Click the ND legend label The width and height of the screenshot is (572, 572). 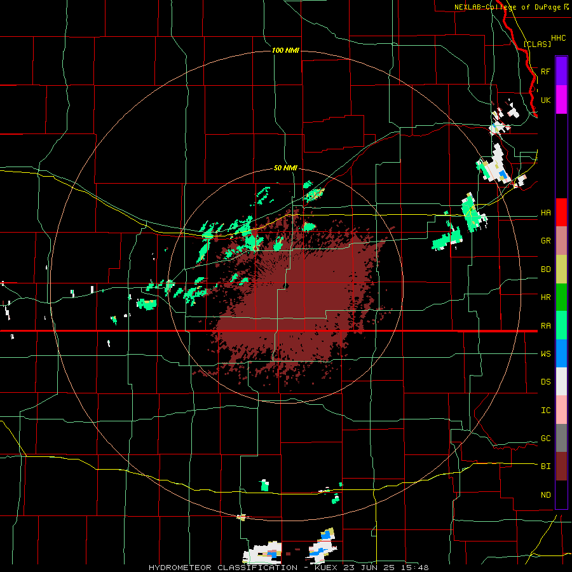545,495
